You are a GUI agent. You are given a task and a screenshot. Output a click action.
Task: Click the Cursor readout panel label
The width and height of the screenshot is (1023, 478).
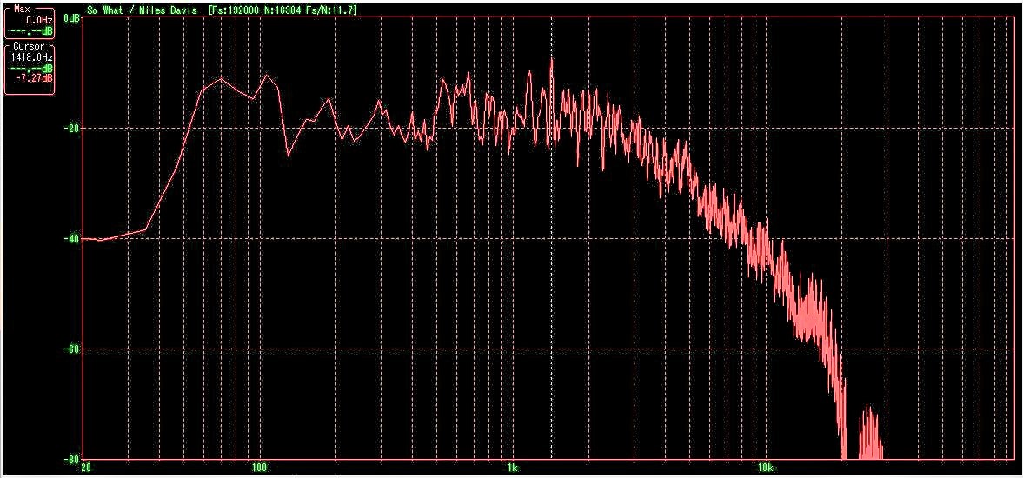click(28, 46)
